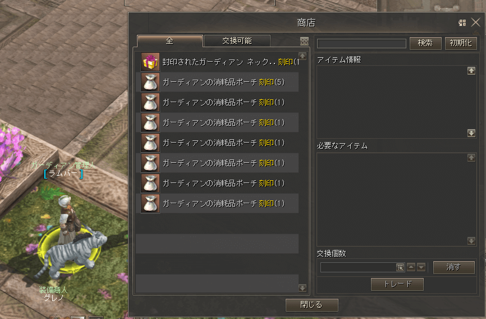Increase the exchange quantity with the up arrow
Screen dimensions: 486x319
pyautogui.click(x=411, y=267)
